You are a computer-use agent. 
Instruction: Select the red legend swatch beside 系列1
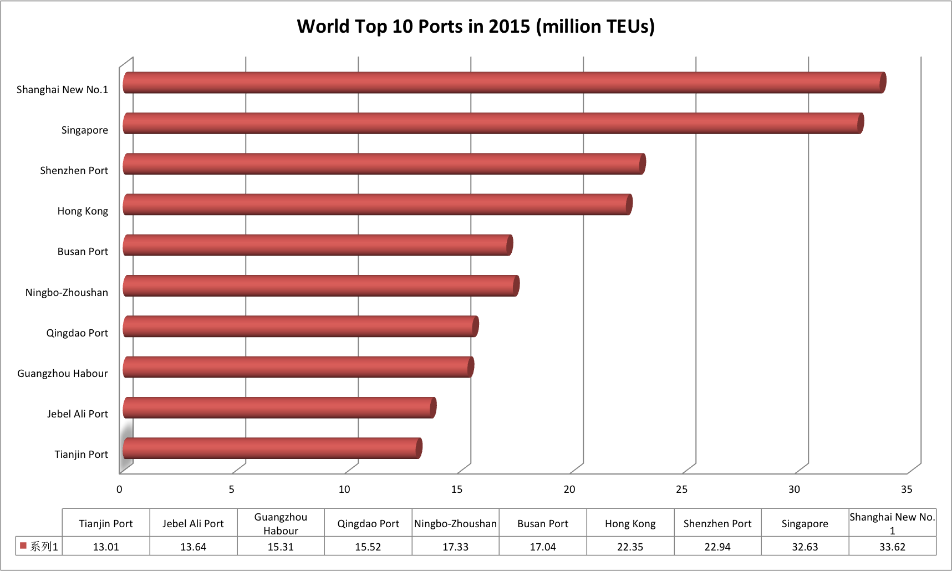click(x=23, y=546)
